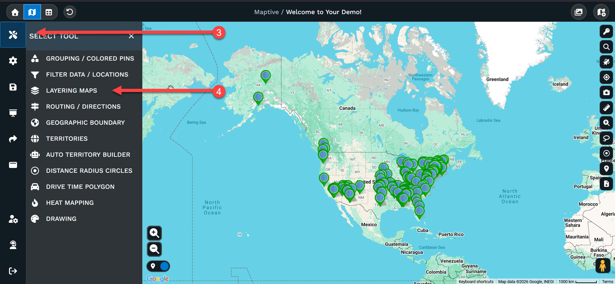Close the Select Tool panel
The image size is (615, 284).
tap(131, 36)
